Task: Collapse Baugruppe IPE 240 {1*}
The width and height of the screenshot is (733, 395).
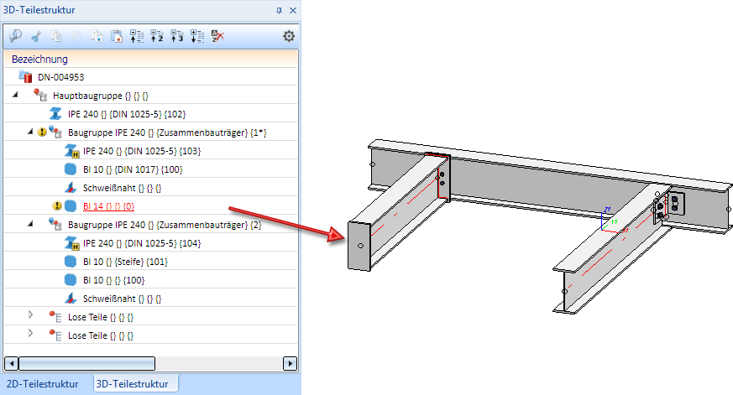Action: click(x=30, y=132)
